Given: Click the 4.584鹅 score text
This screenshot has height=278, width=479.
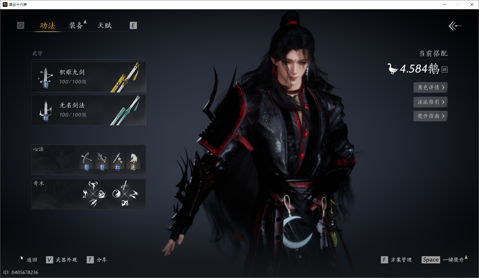Looking at the screenshot, I should tap(419, 69).
